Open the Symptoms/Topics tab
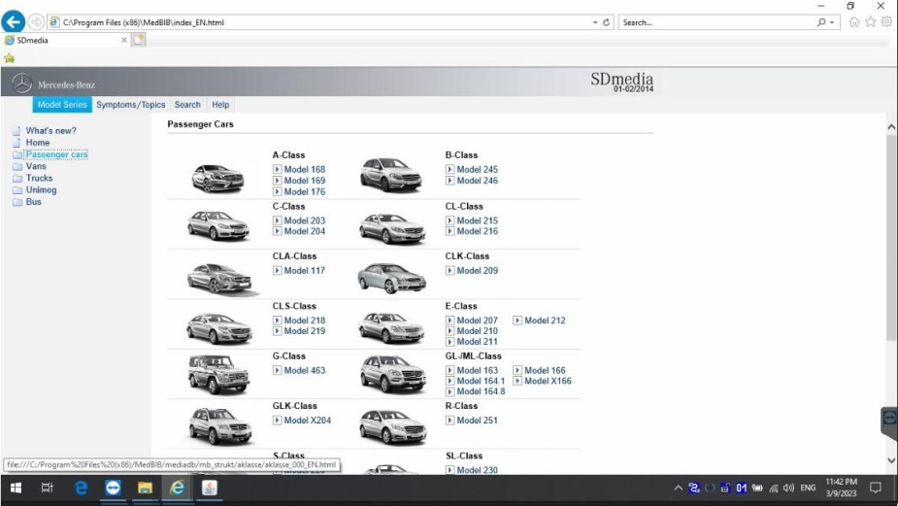Image resolution: width=898 pixels, height=506 pixels. coord(131,104)
